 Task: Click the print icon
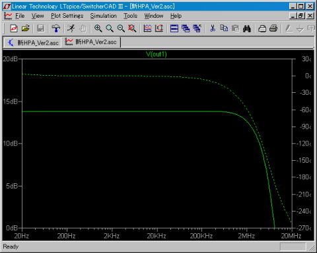[273, 28]
